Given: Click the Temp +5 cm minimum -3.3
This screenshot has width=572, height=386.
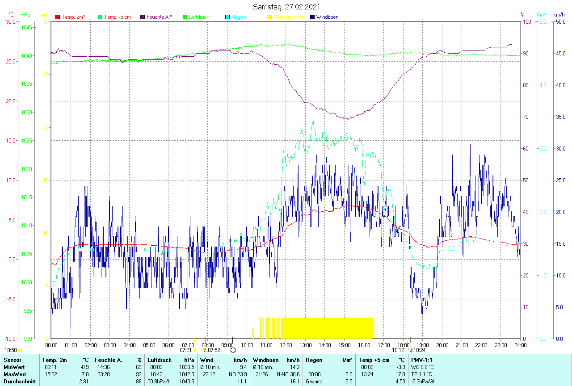Looking at the screenshot, I should click(400, 367).
